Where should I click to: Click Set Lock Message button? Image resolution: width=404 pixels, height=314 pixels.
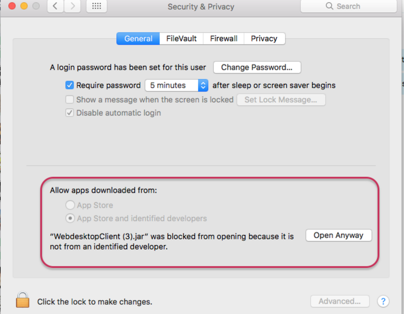tap(281, 100)
